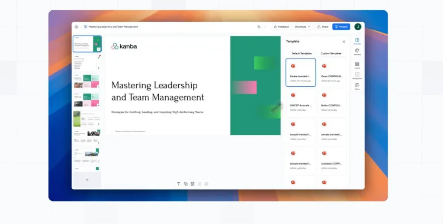Close the Template panel
443x224 pixels.
click(x=344, y=42)
